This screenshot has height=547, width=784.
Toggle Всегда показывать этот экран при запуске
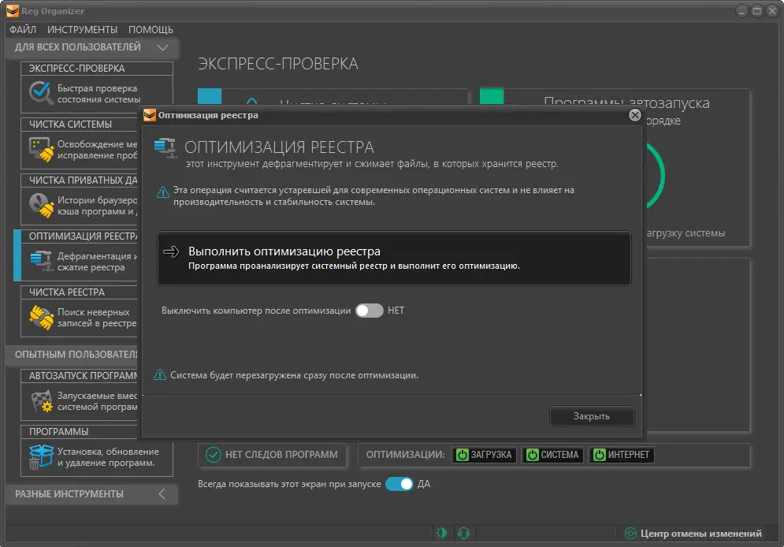[x=399, y=484]
